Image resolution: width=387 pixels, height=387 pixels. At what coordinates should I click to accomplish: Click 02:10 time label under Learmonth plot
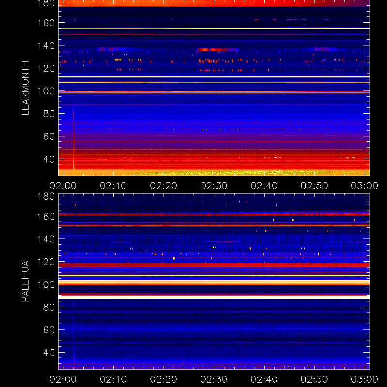click(x=113, y=186)
